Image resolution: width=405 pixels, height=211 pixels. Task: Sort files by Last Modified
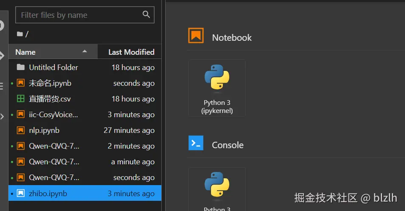point(131,52)
